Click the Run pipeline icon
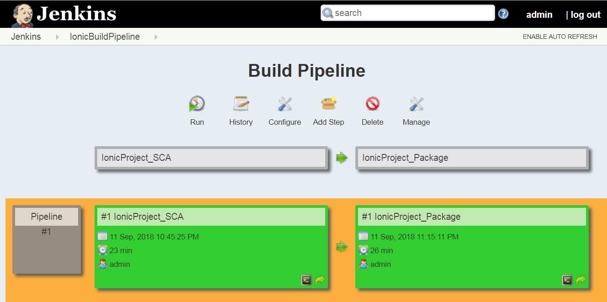 click(197, 104)
